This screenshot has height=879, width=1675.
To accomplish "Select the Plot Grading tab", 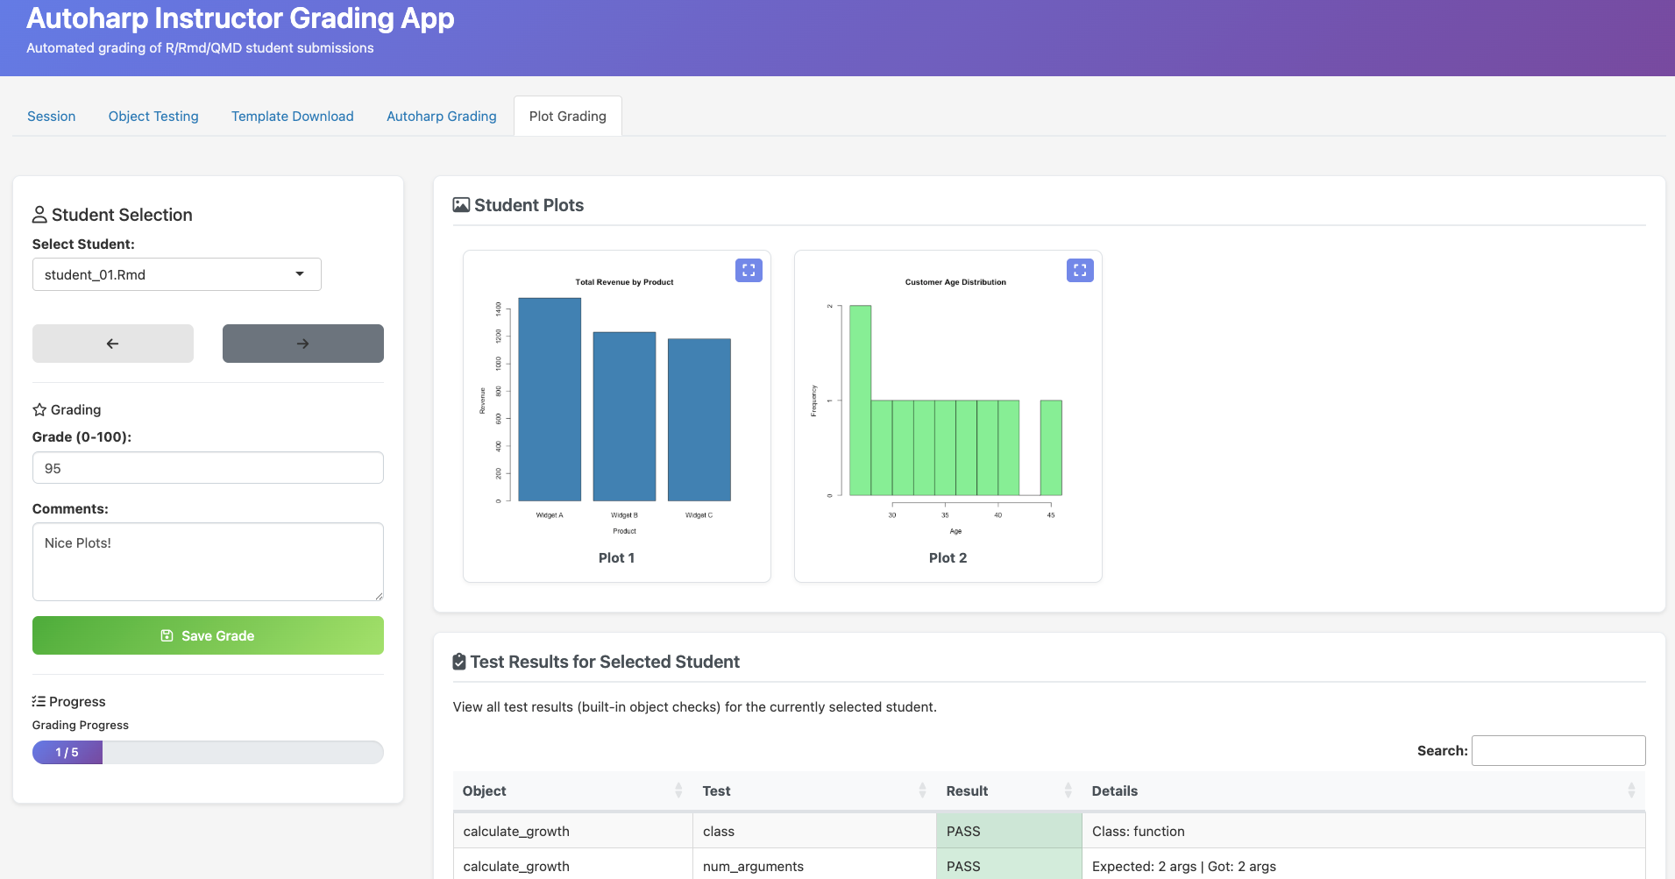I will pos(568,117).
